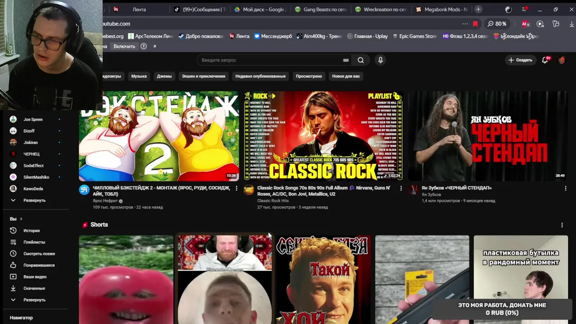Viewport: 576px width, 324px height.
Task: Open options menu for ЧИЛЛОВЫЙ БЭКСТЕЙДЖ 2 video
Action: point(236,188)
